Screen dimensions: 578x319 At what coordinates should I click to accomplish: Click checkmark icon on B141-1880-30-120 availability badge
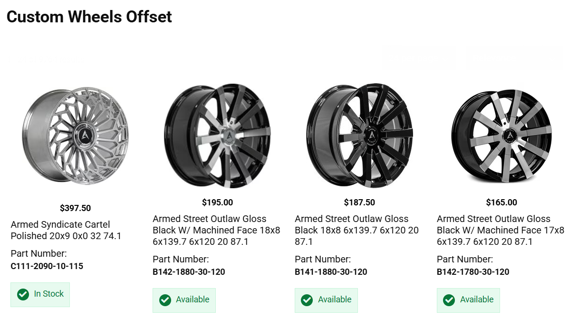(307, 300)
